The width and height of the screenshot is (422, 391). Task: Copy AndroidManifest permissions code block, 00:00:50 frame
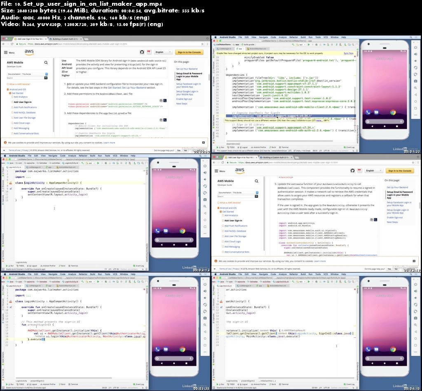pos(161,100)
